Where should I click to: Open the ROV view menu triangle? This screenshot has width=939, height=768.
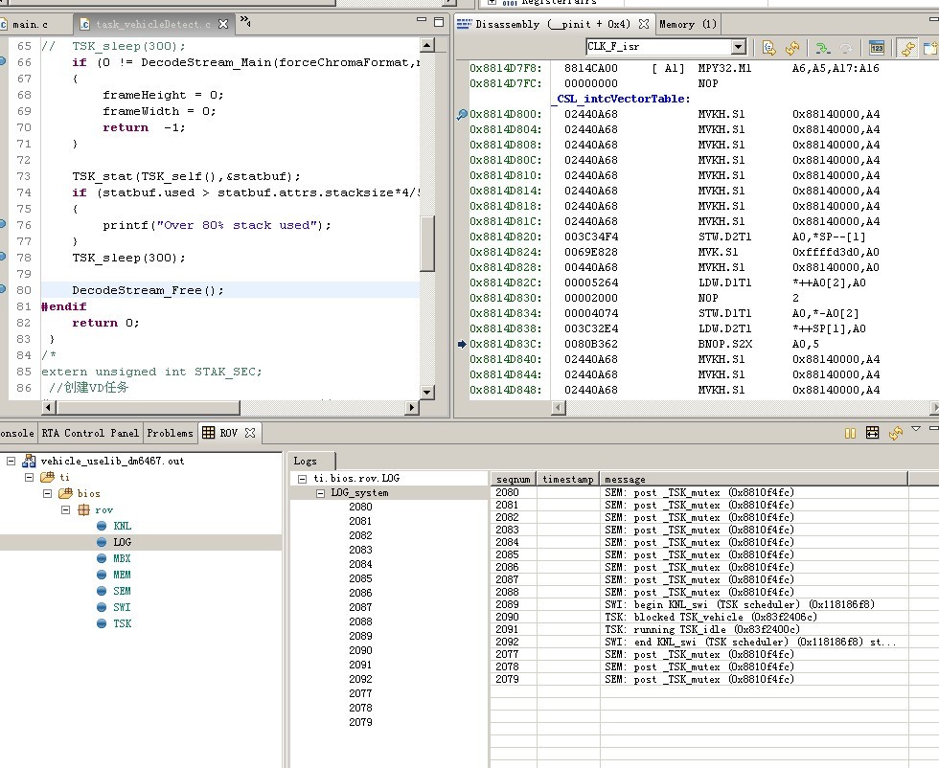coord(916,429)
